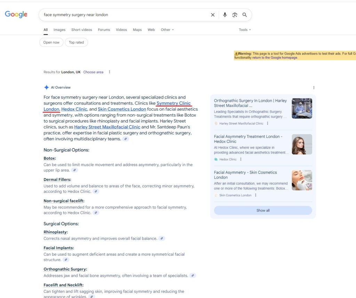Click the Facial Implants heading term

point(59,248)
